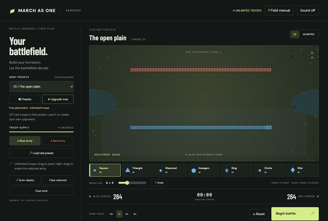The width and height of the screenshot is (328, 221).
Task: Select the Circle troop shape icon
Action: (x=260, y=170)
